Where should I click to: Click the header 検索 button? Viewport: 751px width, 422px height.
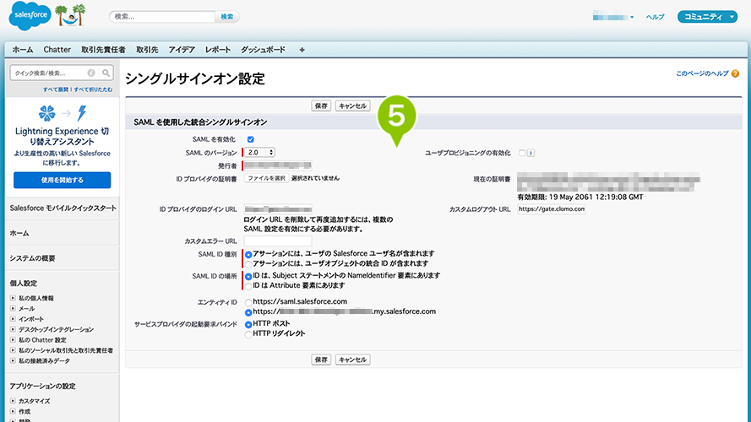pyautogui.click(x=227, y=17)
